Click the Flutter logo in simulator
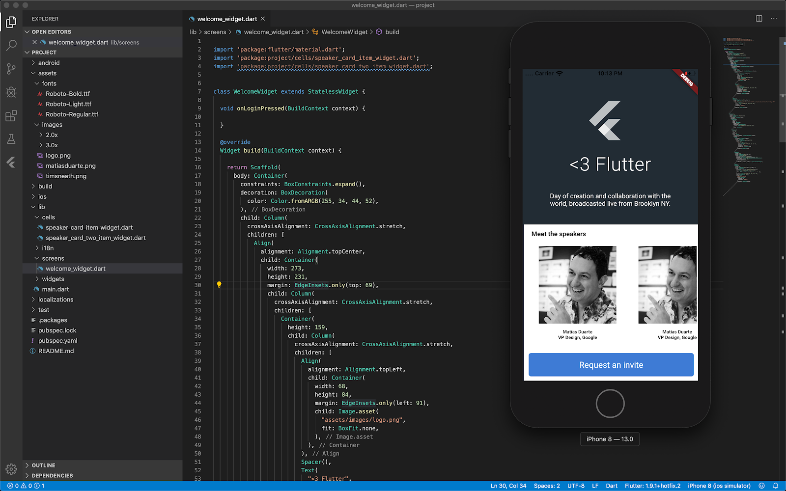786x491 pixels. tap(606, 121)
